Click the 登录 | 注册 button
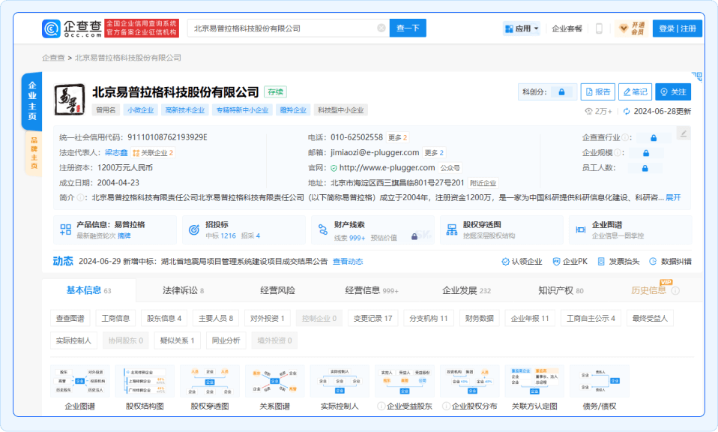This screenshot has width=718, height=432. [678, 28]
